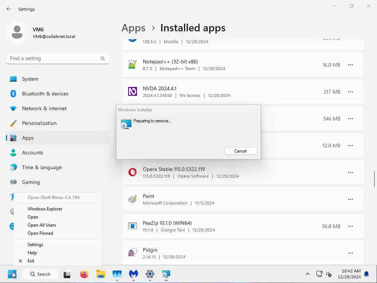Click the Apps breadcrumb link

(133, 28)
